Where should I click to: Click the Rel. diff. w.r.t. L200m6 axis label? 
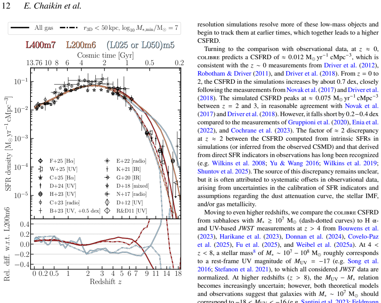[7, 244]
